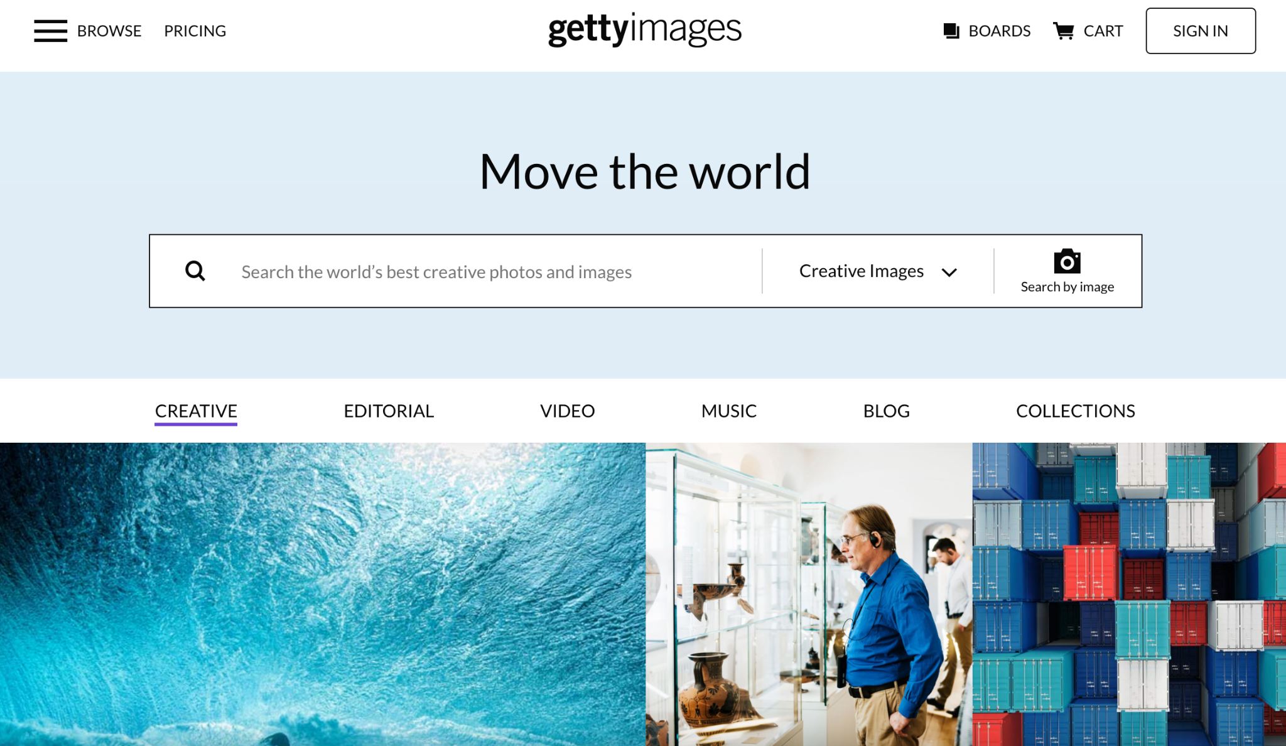The height and width of the screenshot is (746, 1286).
Task: Switch to the Editorial tab
Action: 389,411
